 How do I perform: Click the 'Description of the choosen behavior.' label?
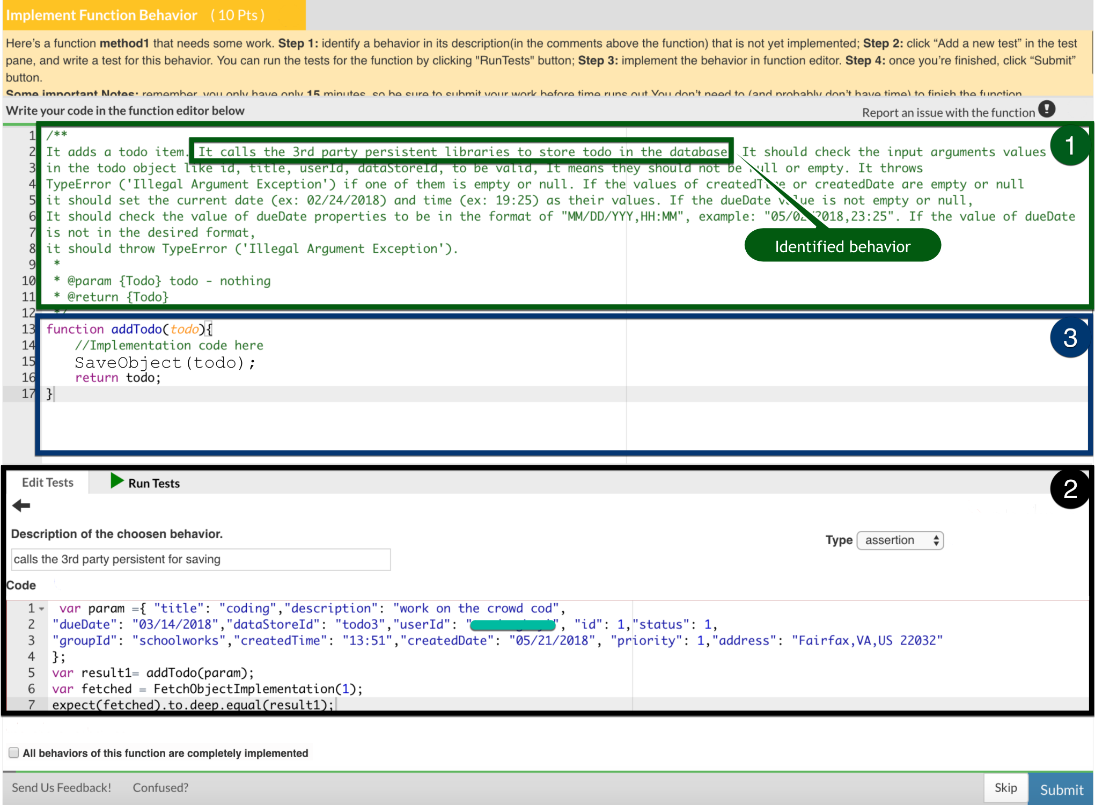(x=116, y=534)
